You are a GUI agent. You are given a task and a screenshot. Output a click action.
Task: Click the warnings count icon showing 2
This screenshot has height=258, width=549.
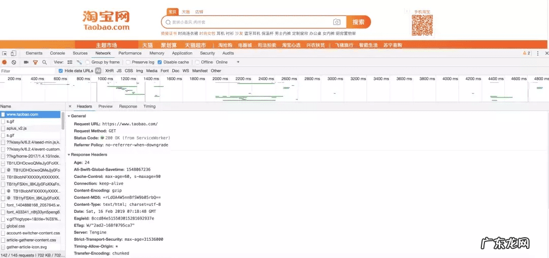pos(526,53)
